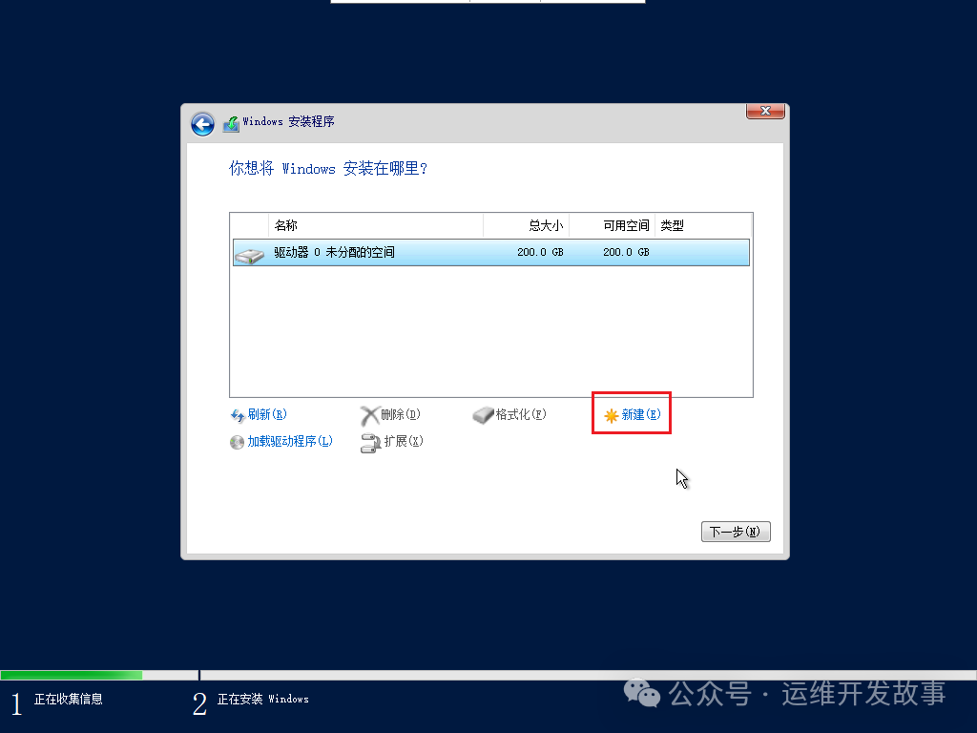Click the 删除(D) text label

[399, 414]
